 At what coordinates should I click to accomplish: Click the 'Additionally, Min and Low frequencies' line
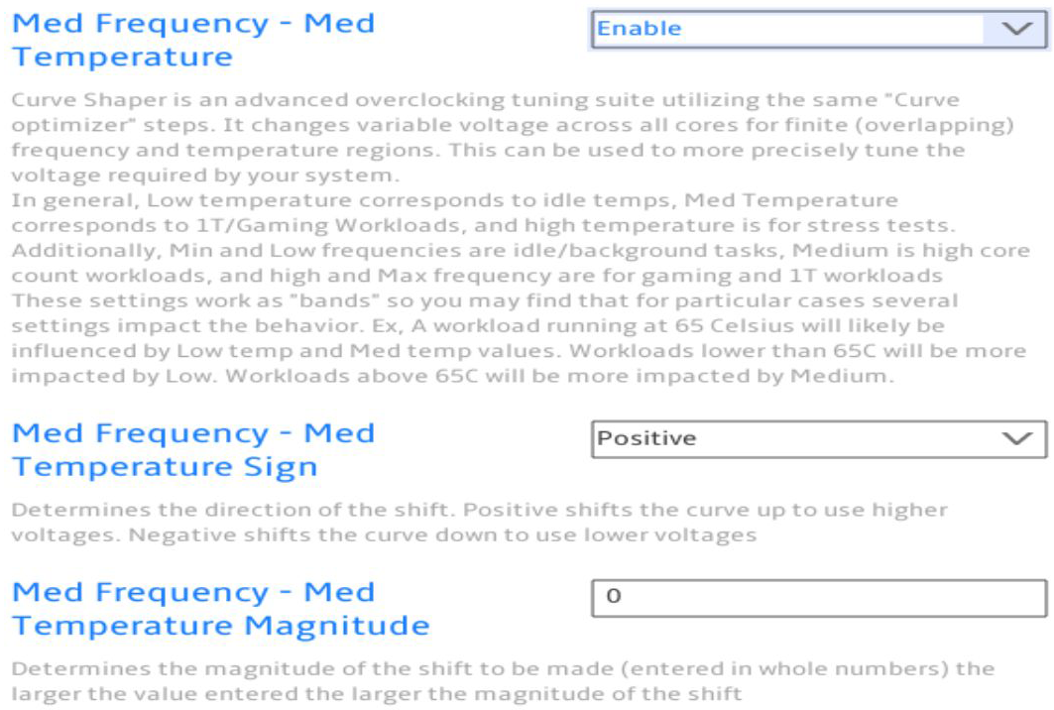pyautogui.click(x=521, y=251)
